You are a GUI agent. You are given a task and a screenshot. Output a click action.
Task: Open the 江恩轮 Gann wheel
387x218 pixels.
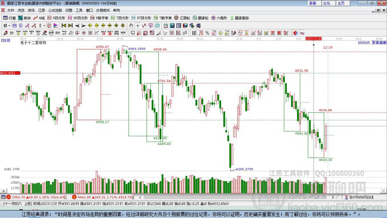coord(182,18)
